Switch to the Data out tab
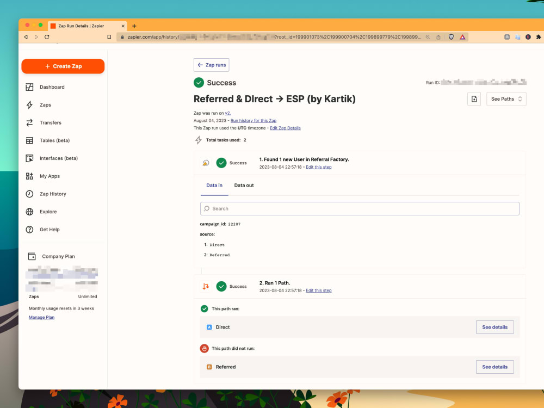 tap(243, 185)
